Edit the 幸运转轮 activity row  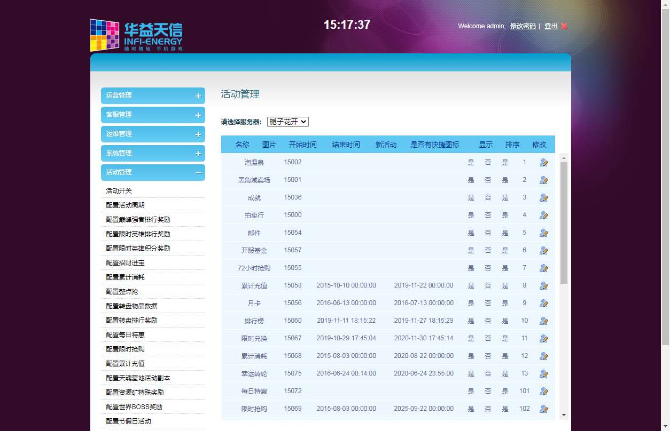pyautogui.click(x=544, y=374)
